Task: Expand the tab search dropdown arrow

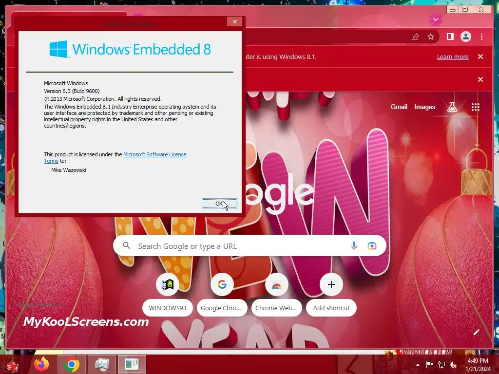Action: point(435,19)
